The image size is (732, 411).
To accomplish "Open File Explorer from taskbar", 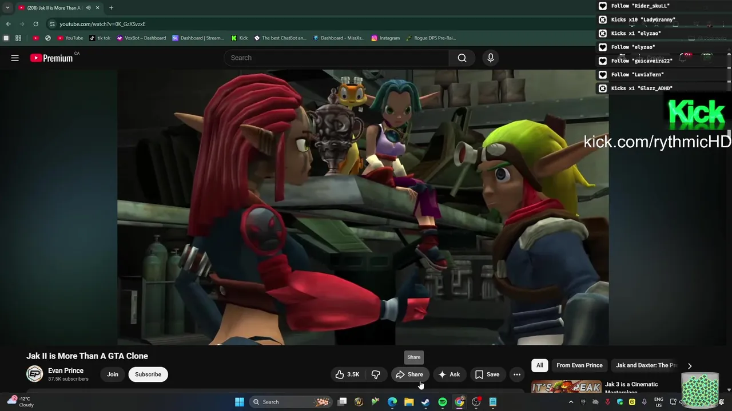I will click(409, 402).
